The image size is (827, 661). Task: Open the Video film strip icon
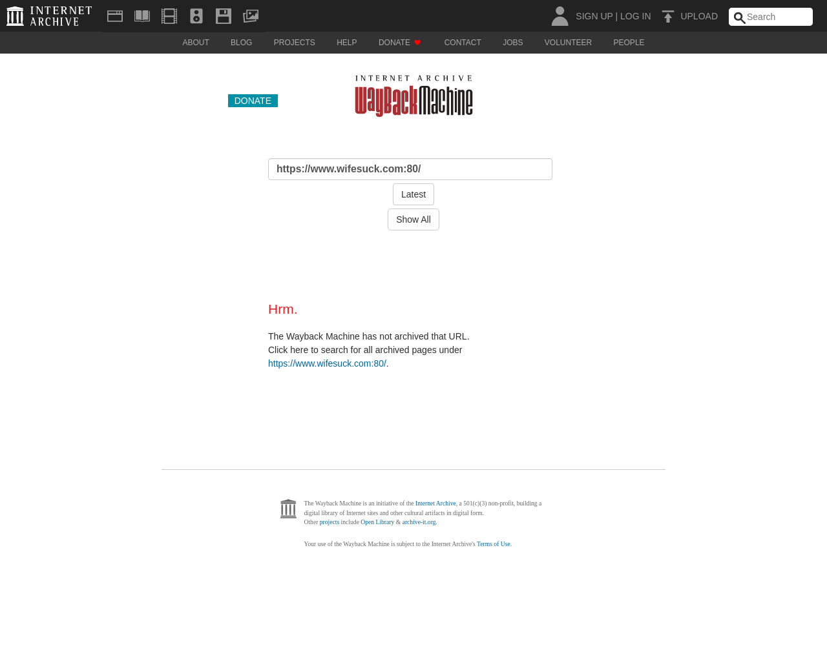169,16
